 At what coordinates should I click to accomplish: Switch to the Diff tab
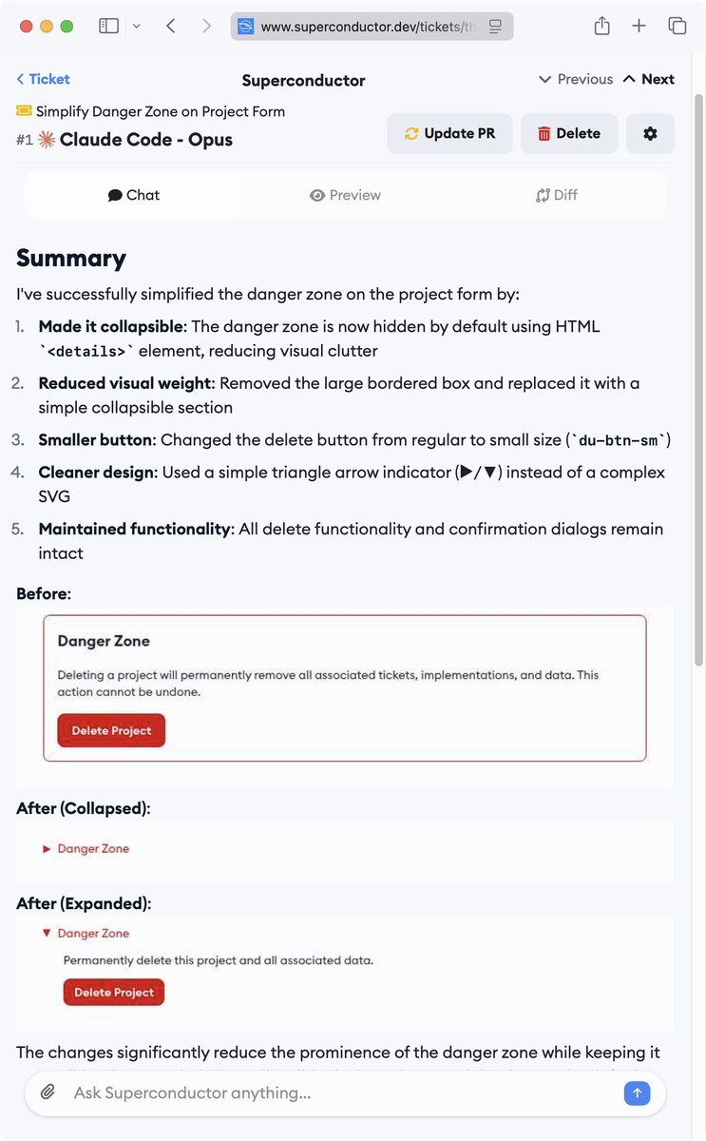(556, 195)
